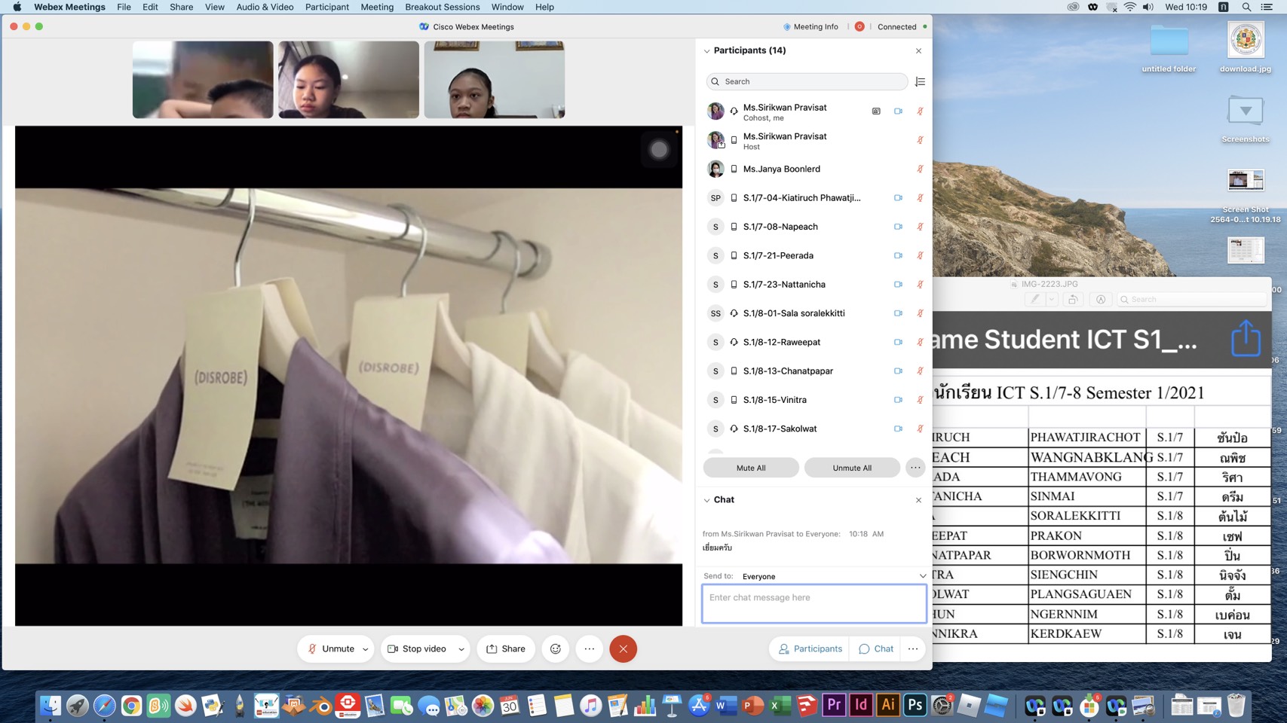Open Meeting Info

click(x=811, y=26)
